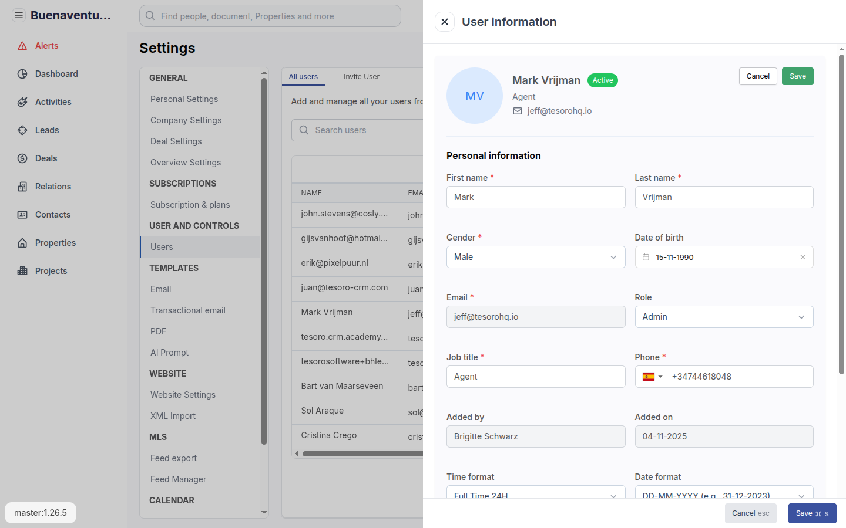The width and height of the screenshot is (846, 528).
Task: Click the envelope icon by jeff@tesorohq.io
Action: click(x=518, y=111)
